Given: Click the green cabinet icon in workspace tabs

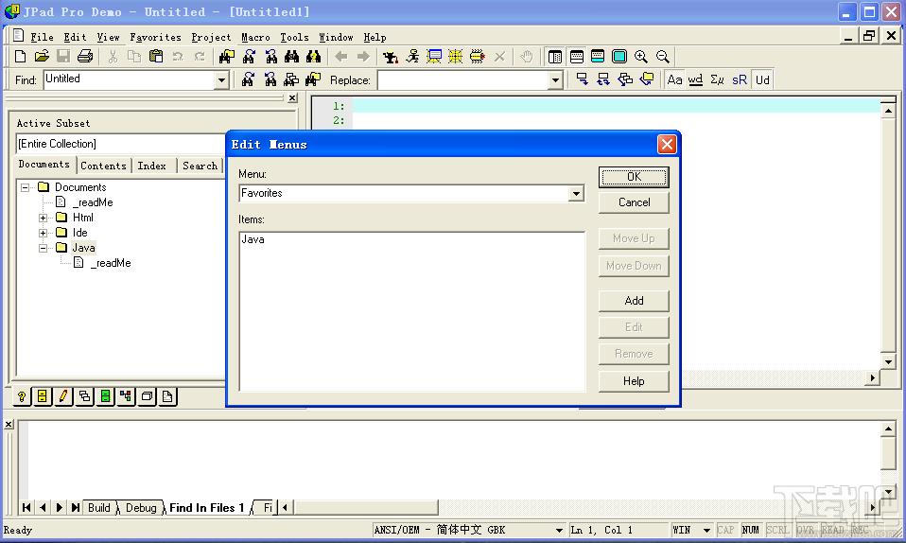Looking at the screenshot, I should 105,396.
